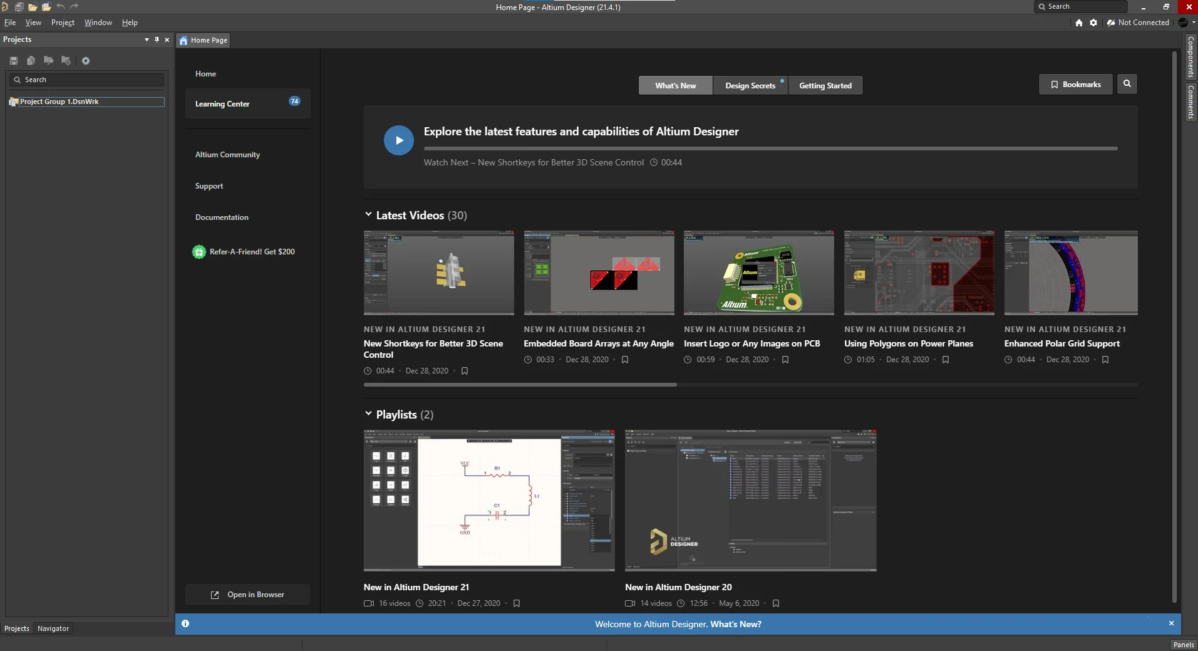Open the Help menu
The width and height of the screenshot is (1198, 651).
coord(130,23)
